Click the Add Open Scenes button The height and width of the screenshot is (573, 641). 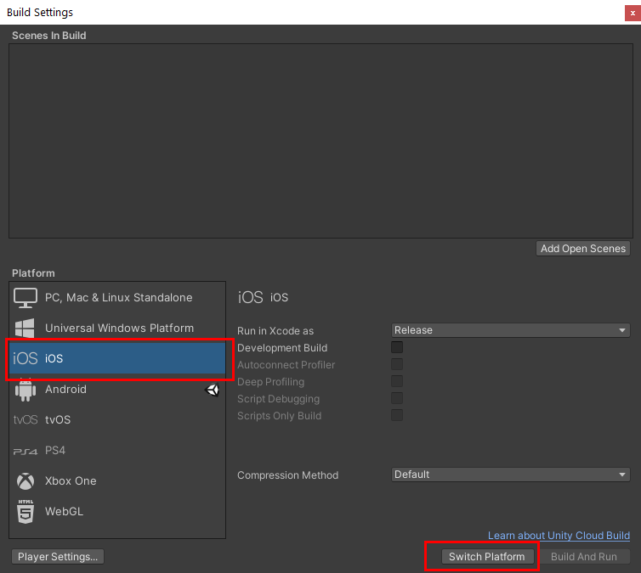(583, 249)
